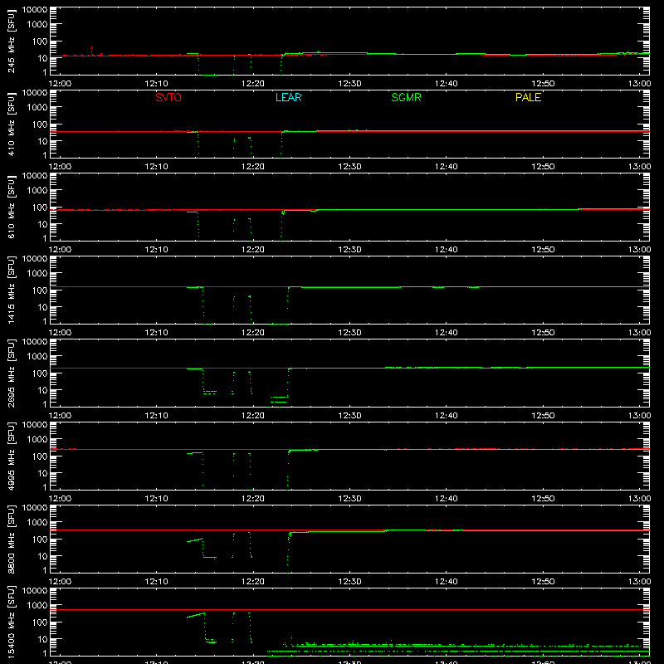Screen dimensions: 664x664
Task: Click the 12:40 tick label under 245 MHz plot
Action: pos(447,84)
